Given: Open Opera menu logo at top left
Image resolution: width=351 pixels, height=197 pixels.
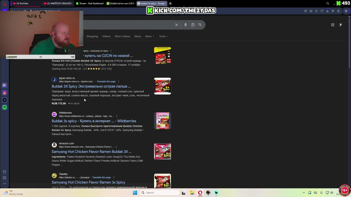Looking at the screenshot, I should (4, 4).
